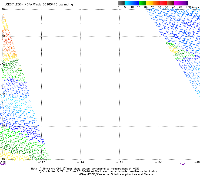The image size is (200, 176).
Task: Click the -54 latitude axis label
Action: click(2, 64)
